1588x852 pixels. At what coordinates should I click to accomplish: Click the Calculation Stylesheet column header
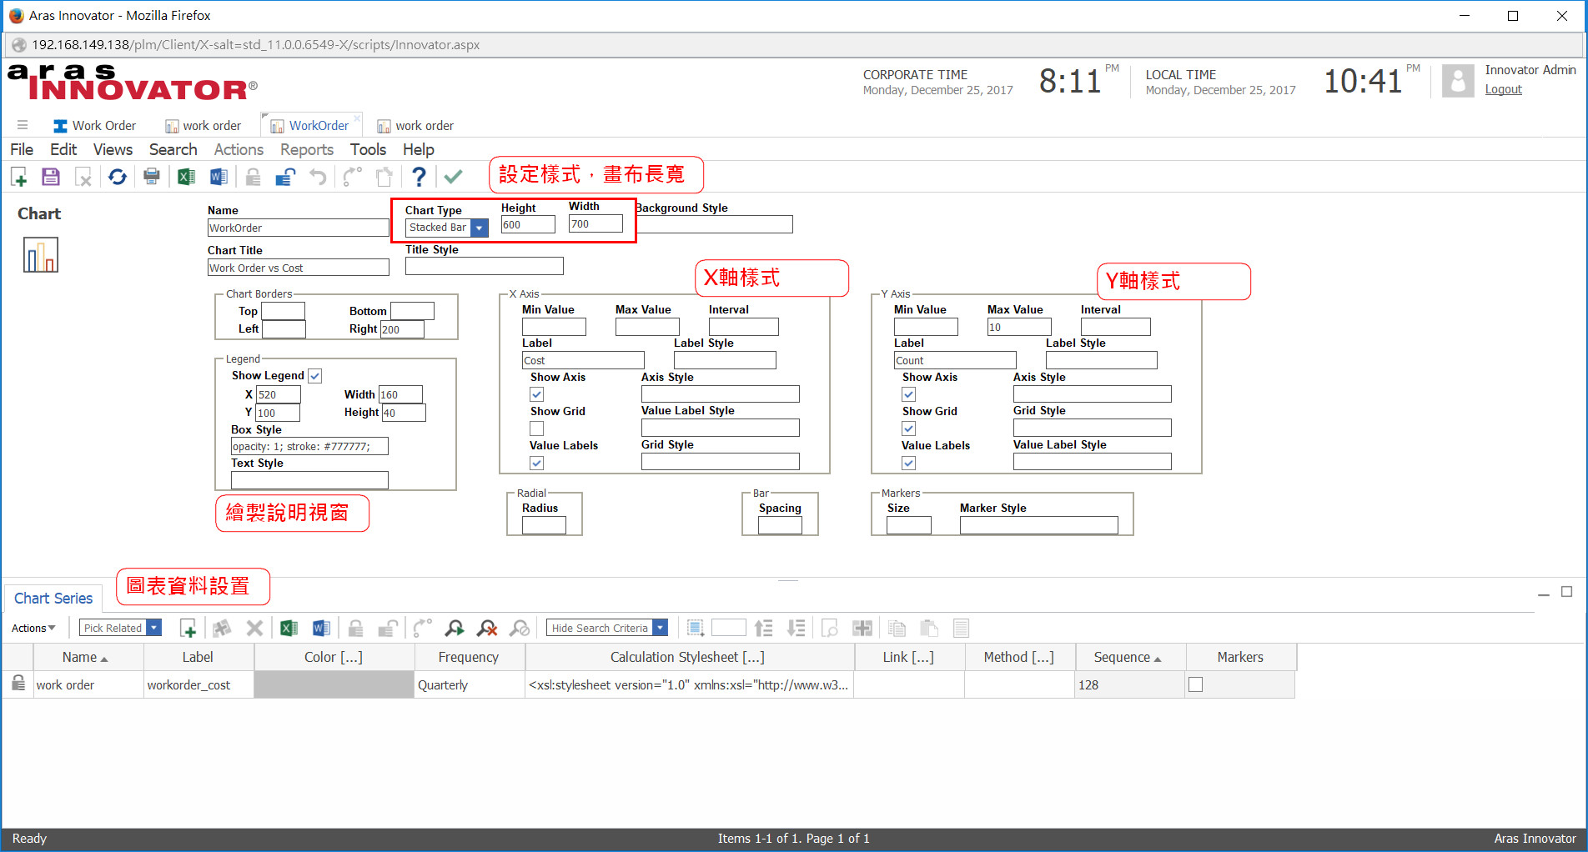pos(689,657)
